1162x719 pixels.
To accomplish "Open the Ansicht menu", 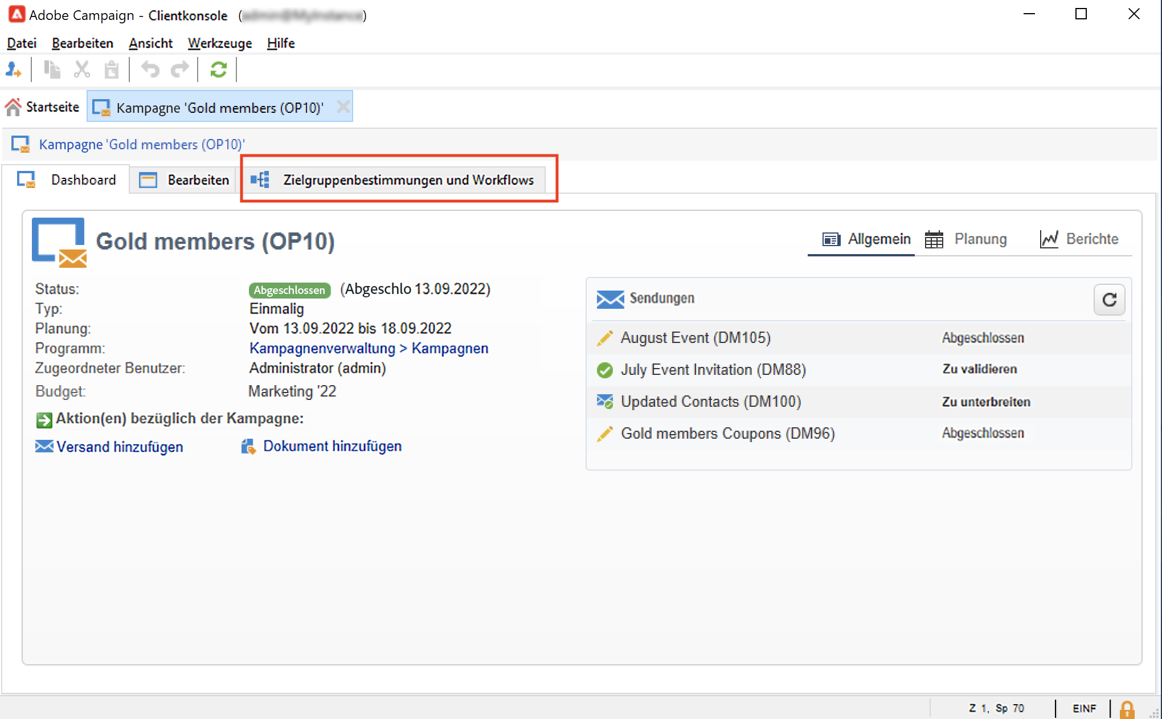I will coord(150,43).
